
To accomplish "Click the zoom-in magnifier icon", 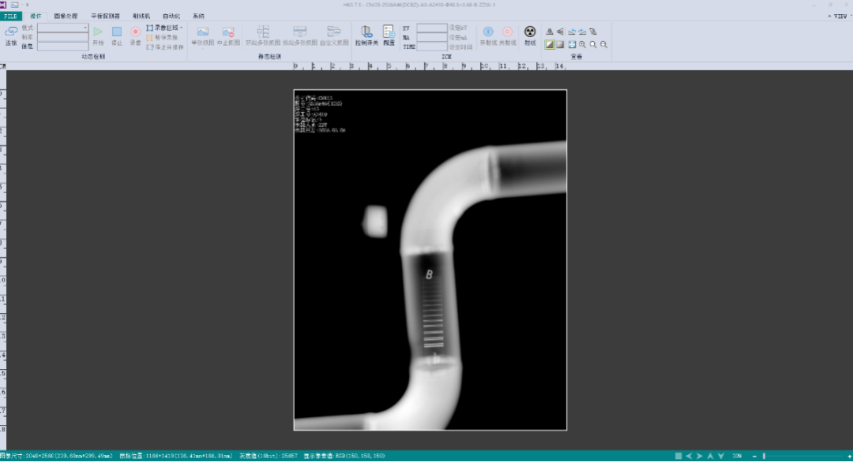I will click(582, 45).
